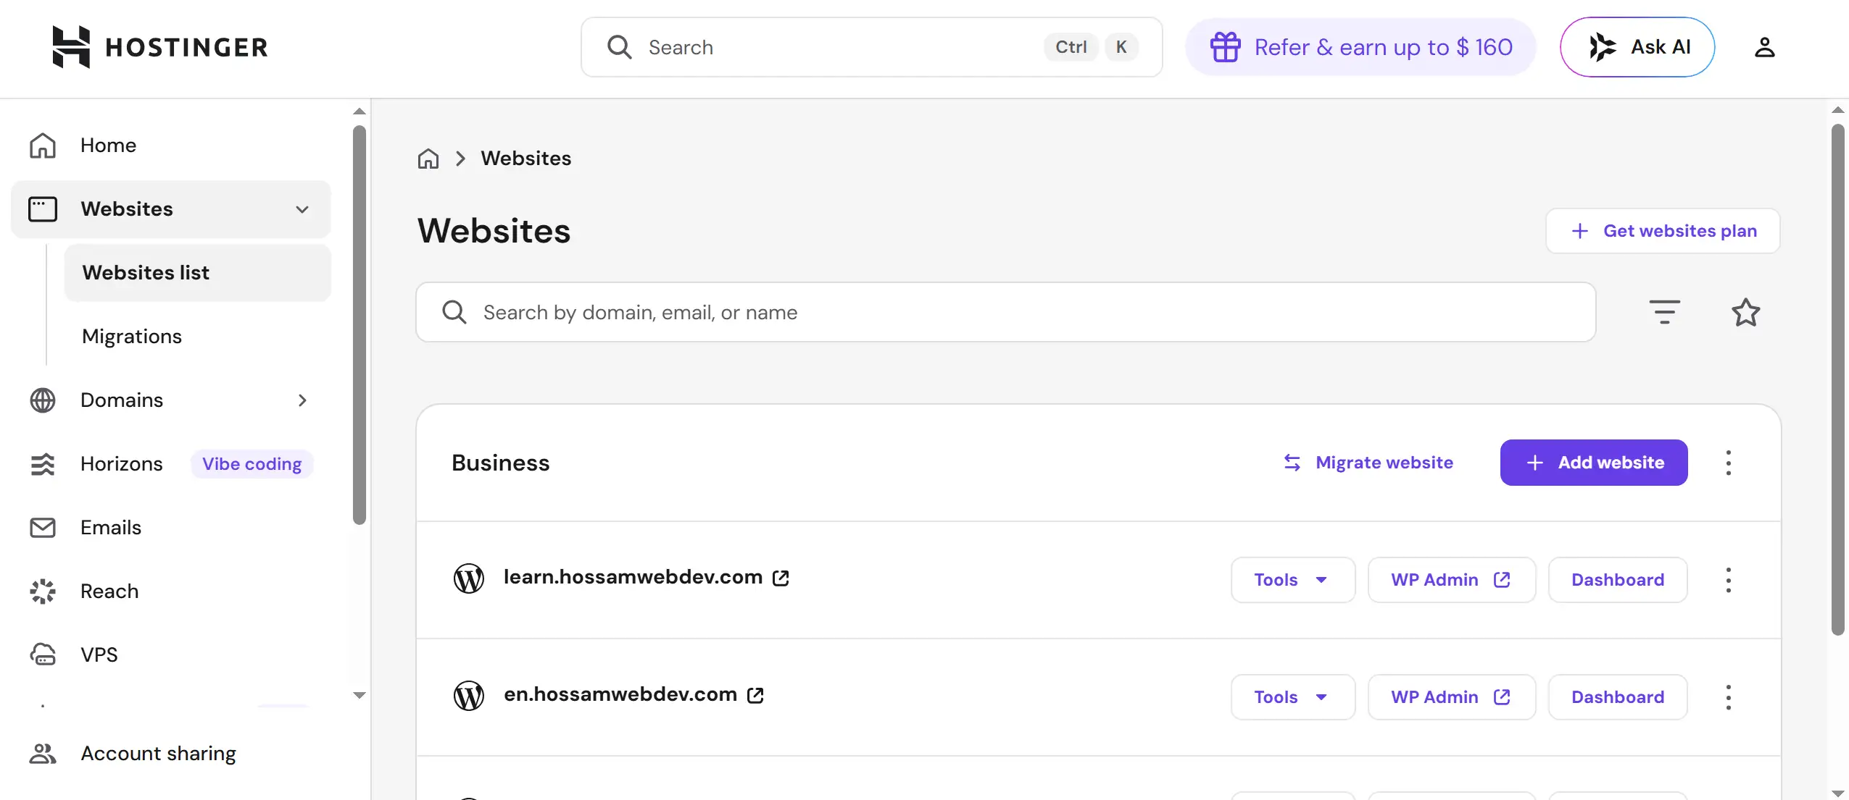Open Business plan three-dot menu
Screen dimensions: 1849x800
tap(1728, 463)
